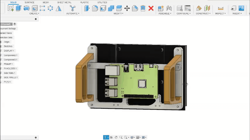The width and height of the screenshot is (250, 140).
Task: Select the Rectangular Pattern tool
Action: (x=42, y=8)
